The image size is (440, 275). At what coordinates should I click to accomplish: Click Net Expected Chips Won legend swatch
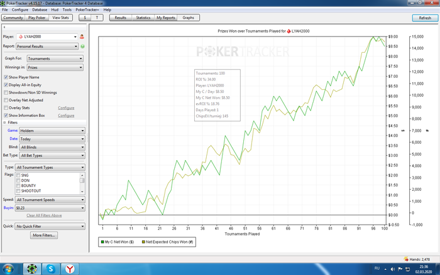click(x=143, y=242)
